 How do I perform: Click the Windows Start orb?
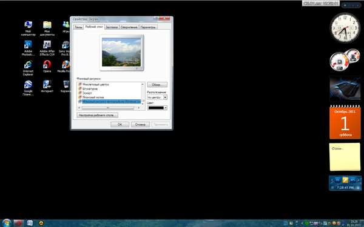(x=7, y=223)
